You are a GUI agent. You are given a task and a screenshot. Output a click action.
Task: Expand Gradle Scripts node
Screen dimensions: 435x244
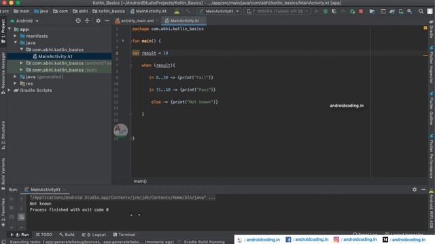point(10,90)
